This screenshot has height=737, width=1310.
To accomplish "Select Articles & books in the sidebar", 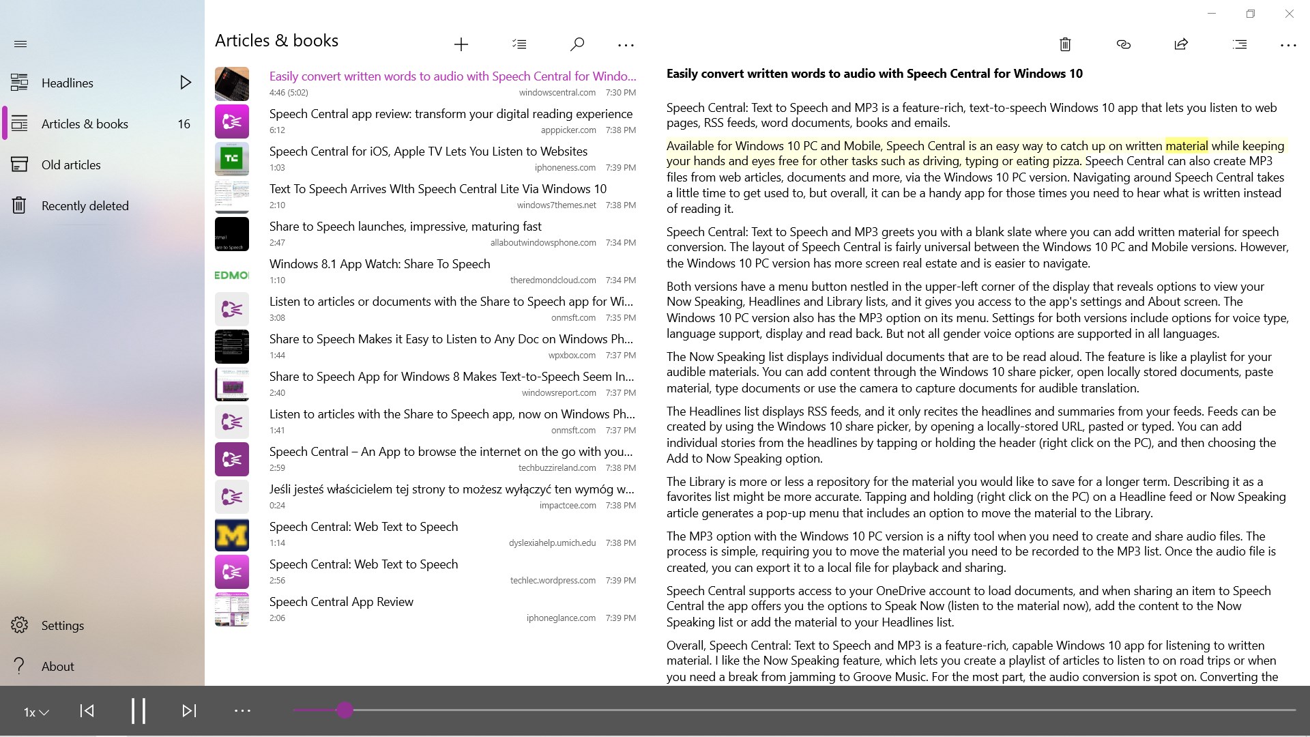I will tap(102, 124).
